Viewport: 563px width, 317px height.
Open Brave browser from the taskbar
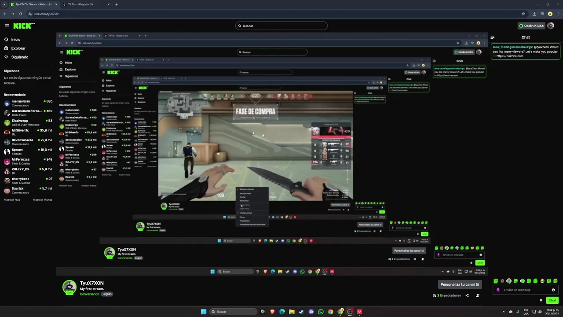(x=272, y=312)
